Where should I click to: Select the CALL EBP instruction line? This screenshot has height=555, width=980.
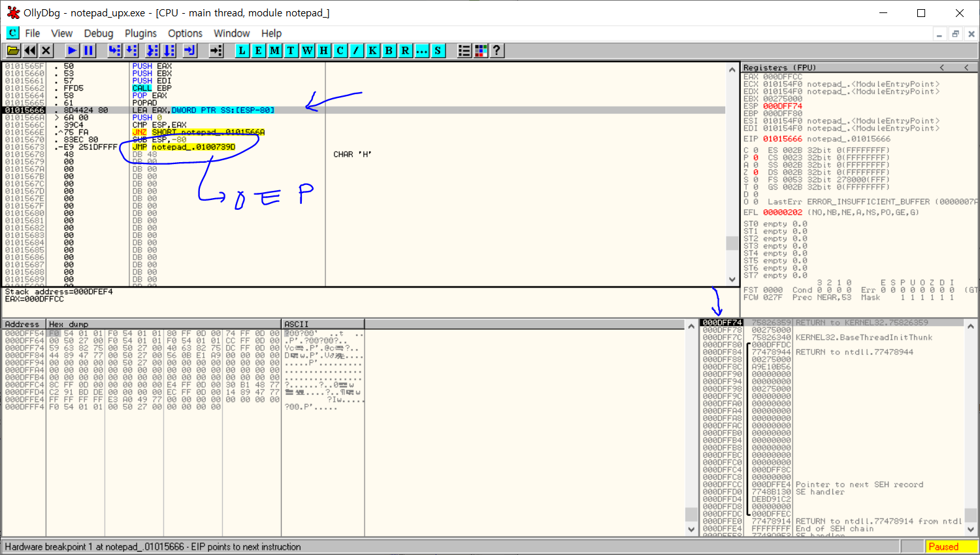(364, 88)
